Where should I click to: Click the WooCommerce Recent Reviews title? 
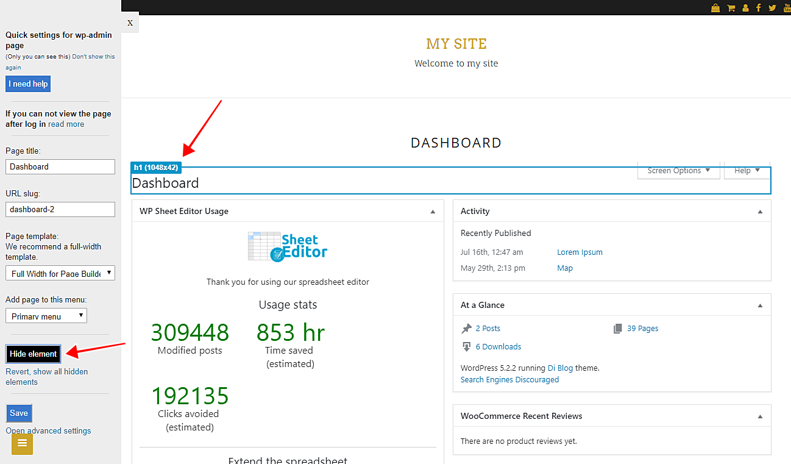522,416
